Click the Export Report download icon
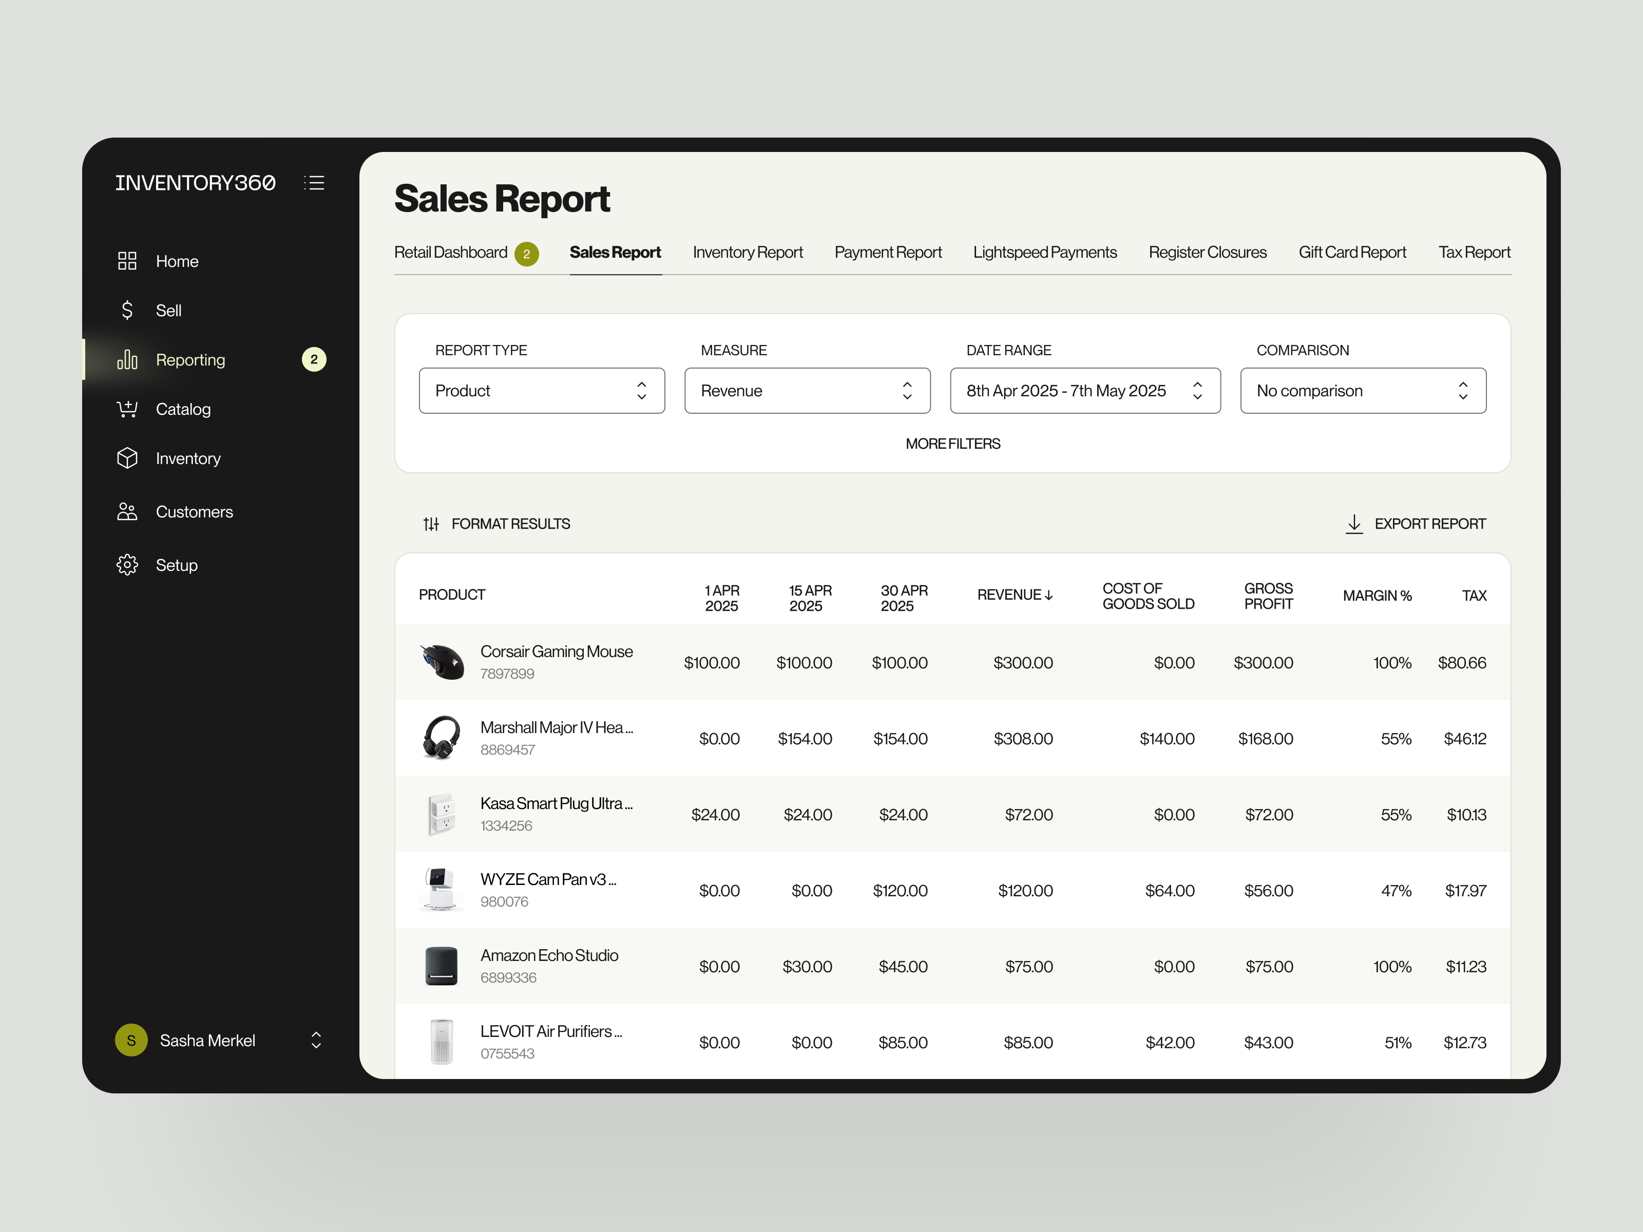This screenshot has width=1643, height=1232. click(1354, 524)
